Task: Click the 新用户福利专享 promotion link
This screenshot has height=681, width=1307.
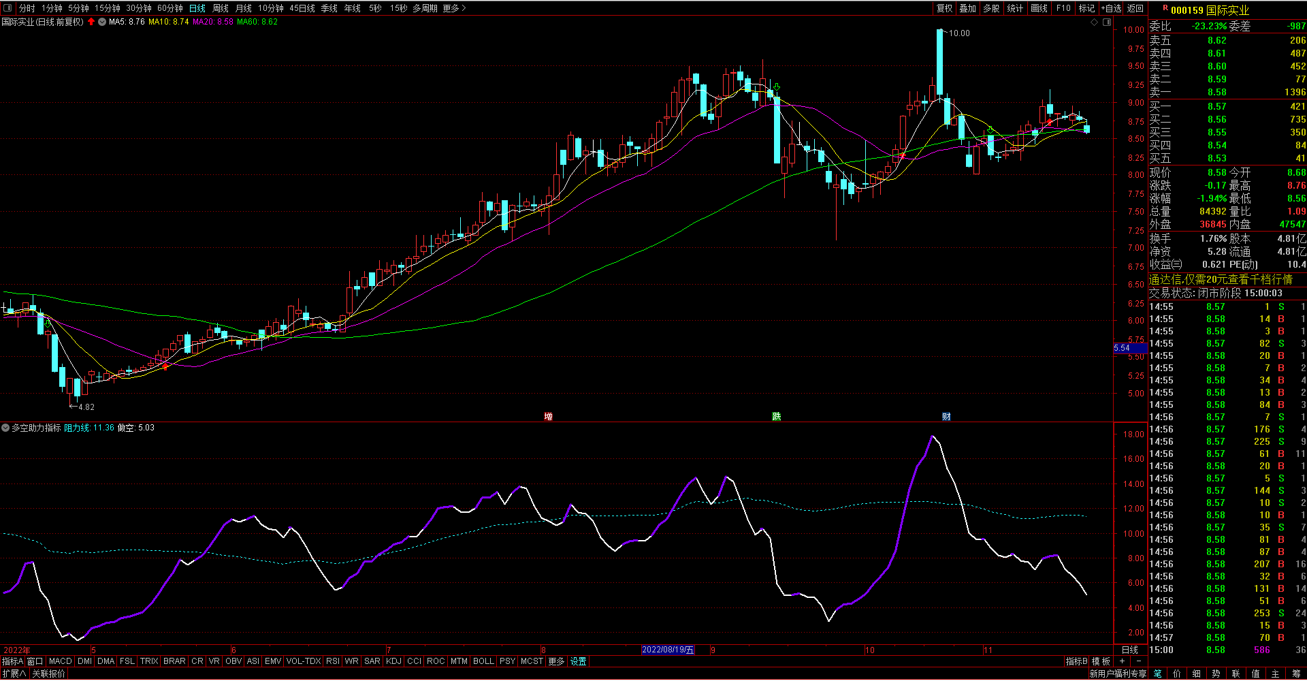Action: (x=1118, y=674)
